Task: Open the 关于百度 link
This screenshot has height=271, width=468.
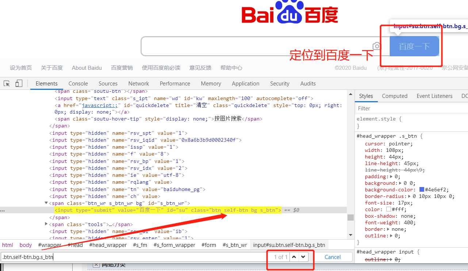Action: (52, 68)
